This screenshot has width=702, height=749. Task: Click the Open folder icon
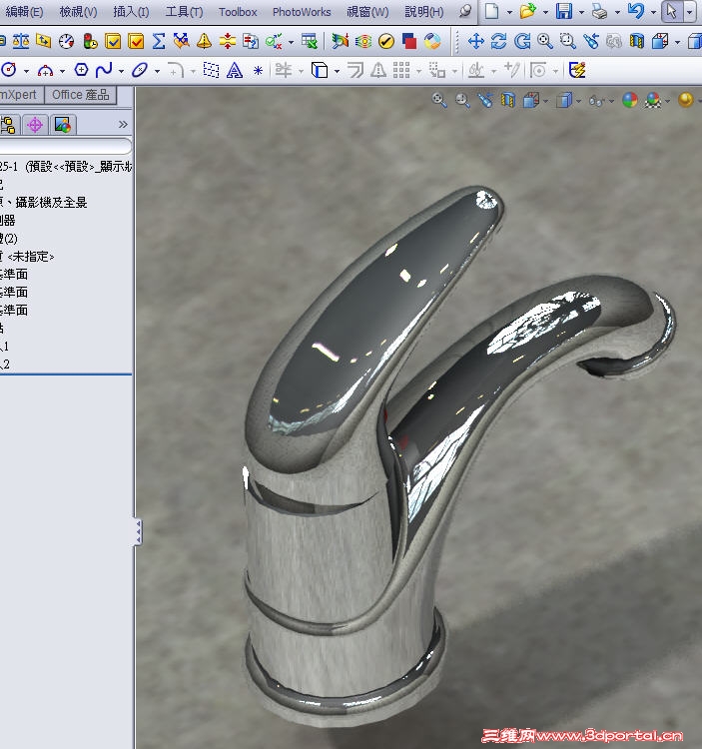click(527, 11)
